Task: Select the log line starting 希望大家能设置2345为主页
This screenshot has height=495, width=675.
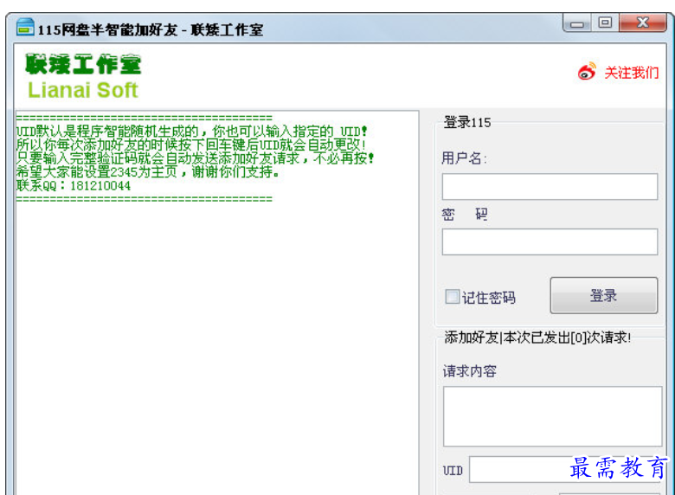Action: coord(148,171)
